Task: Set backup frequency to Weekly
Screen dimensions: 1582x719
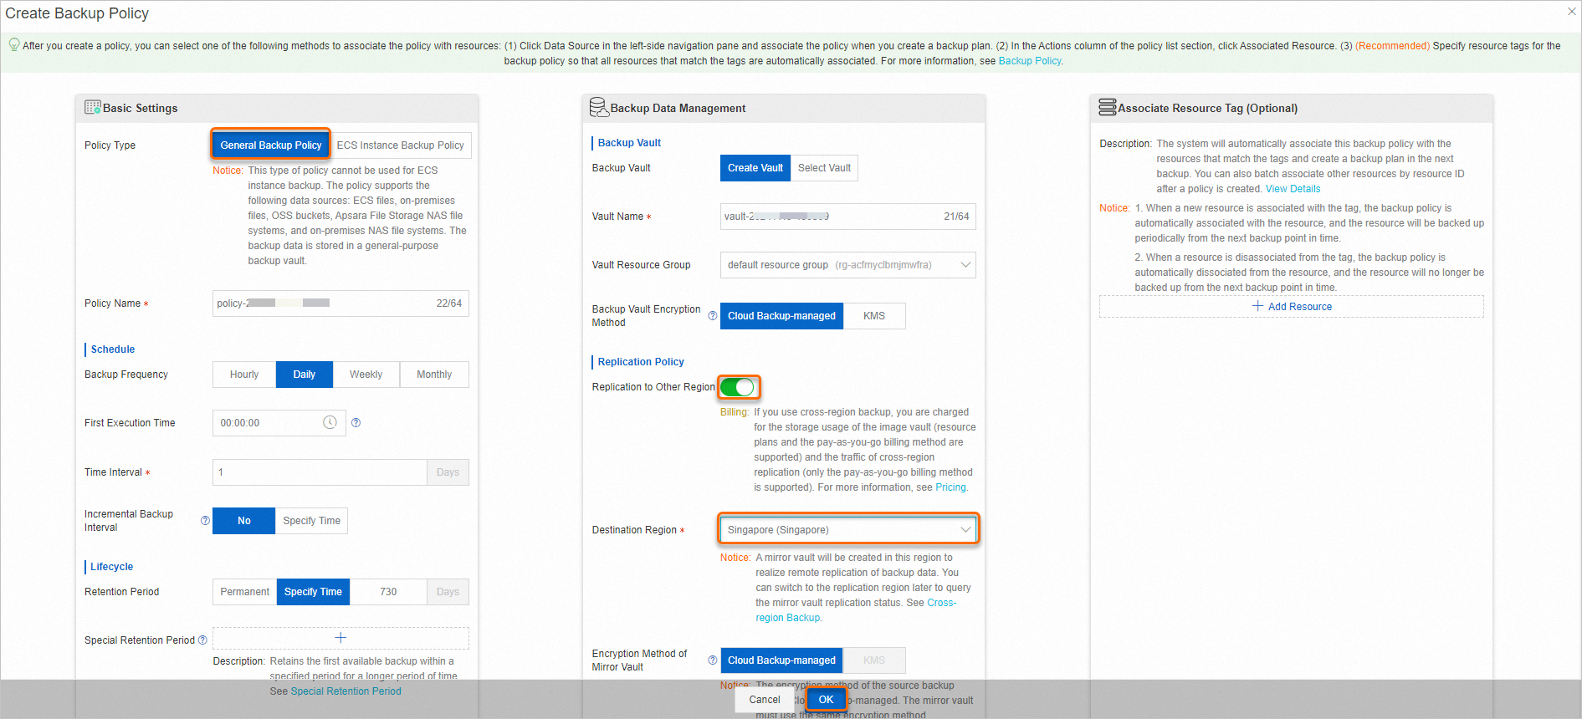Action: click(366, 375)
